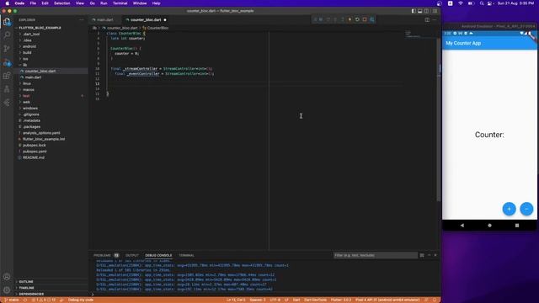539x303 pixels.
Task: Toggle Panel layout icon in title bar
Action: coord(420,11)
